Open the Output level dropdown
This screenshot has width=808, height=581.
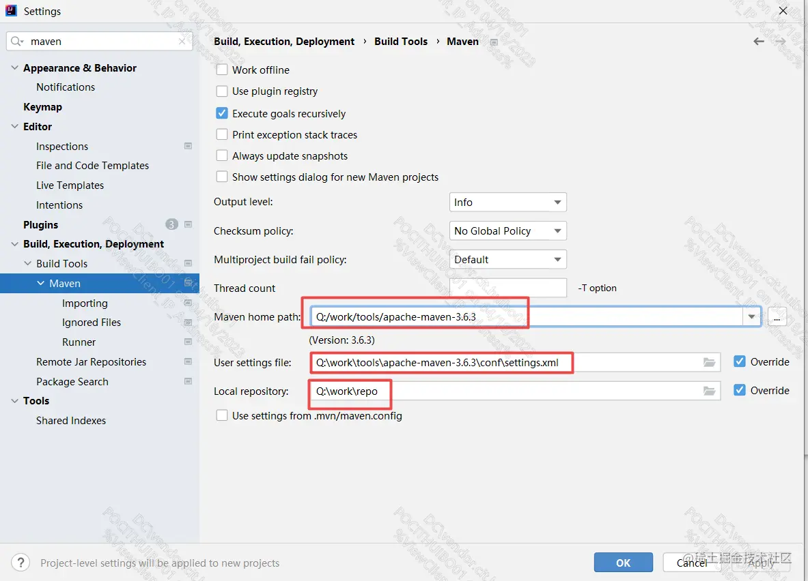coord(507,203)
